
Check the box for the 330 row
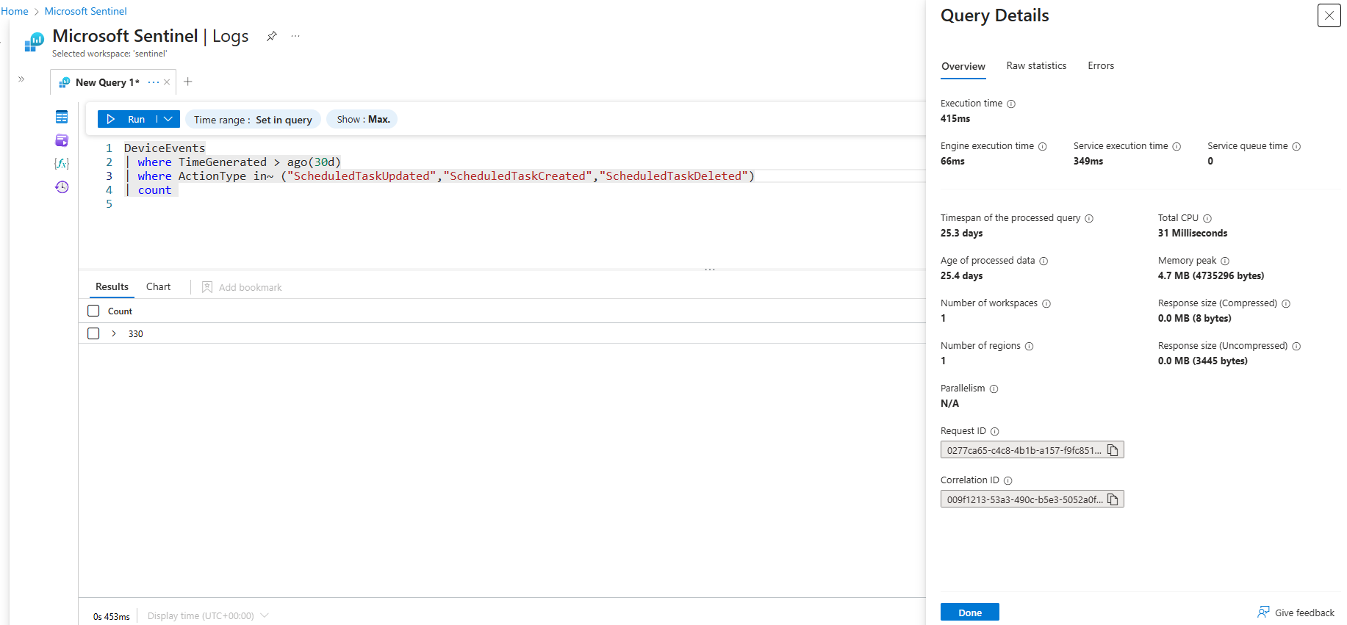pyautogui.click(x=93, y=333)
